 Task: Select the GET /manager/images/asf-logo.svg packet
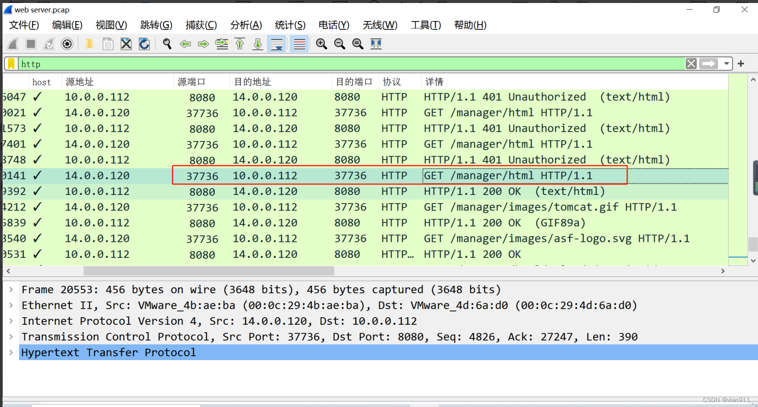[x=365, y=238]
